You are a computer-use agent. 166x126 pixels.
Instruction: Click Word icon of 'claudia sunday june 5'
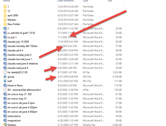coord(5,55)
